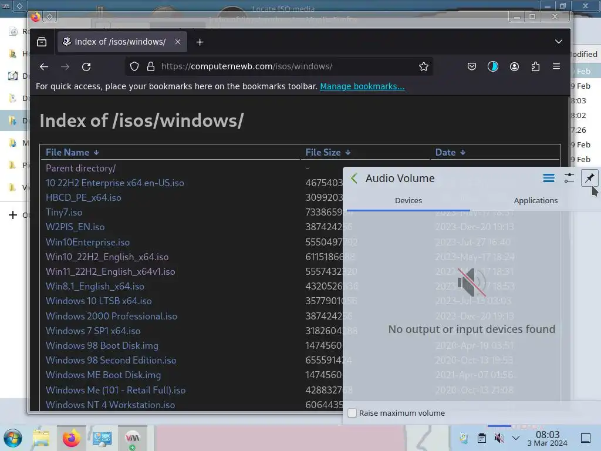Image resolution: width=601 pixels, height=451 pixels.
Task: Go back in Firefox history
Action: (x=44, y=67)
